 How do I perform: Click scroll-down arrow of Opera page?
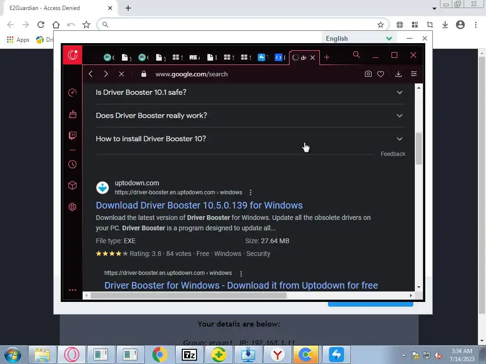tap(419, 287)
